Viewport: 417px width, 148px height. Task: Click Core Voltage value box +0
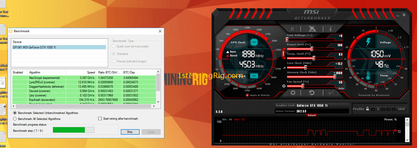(x=337, y=36)
